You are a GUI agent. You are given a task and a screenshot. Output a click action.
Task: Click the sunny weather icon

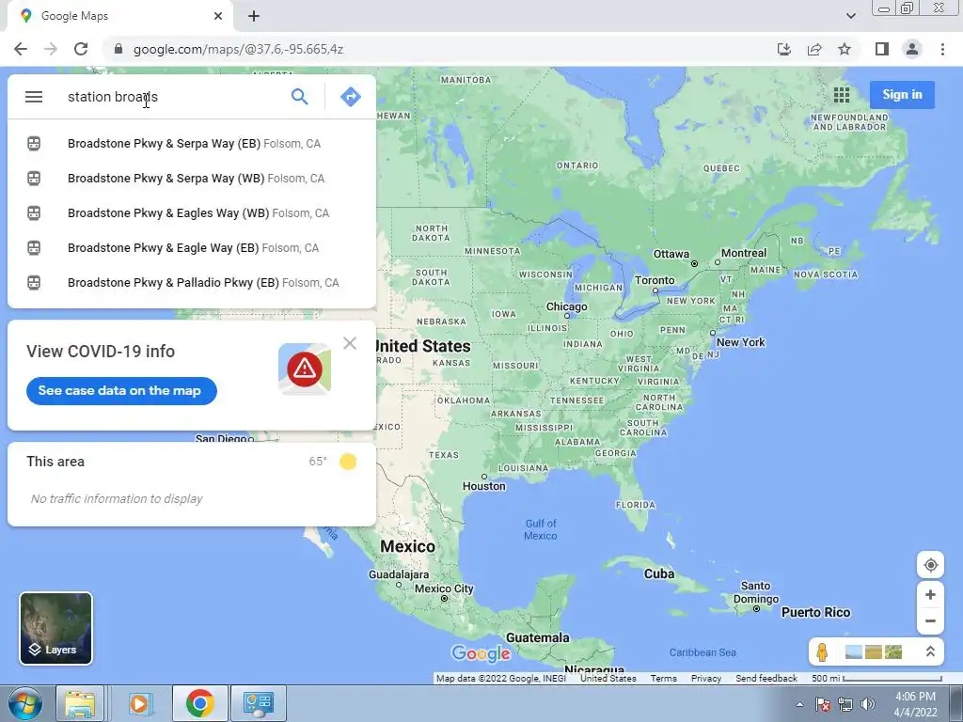(348, 462)
